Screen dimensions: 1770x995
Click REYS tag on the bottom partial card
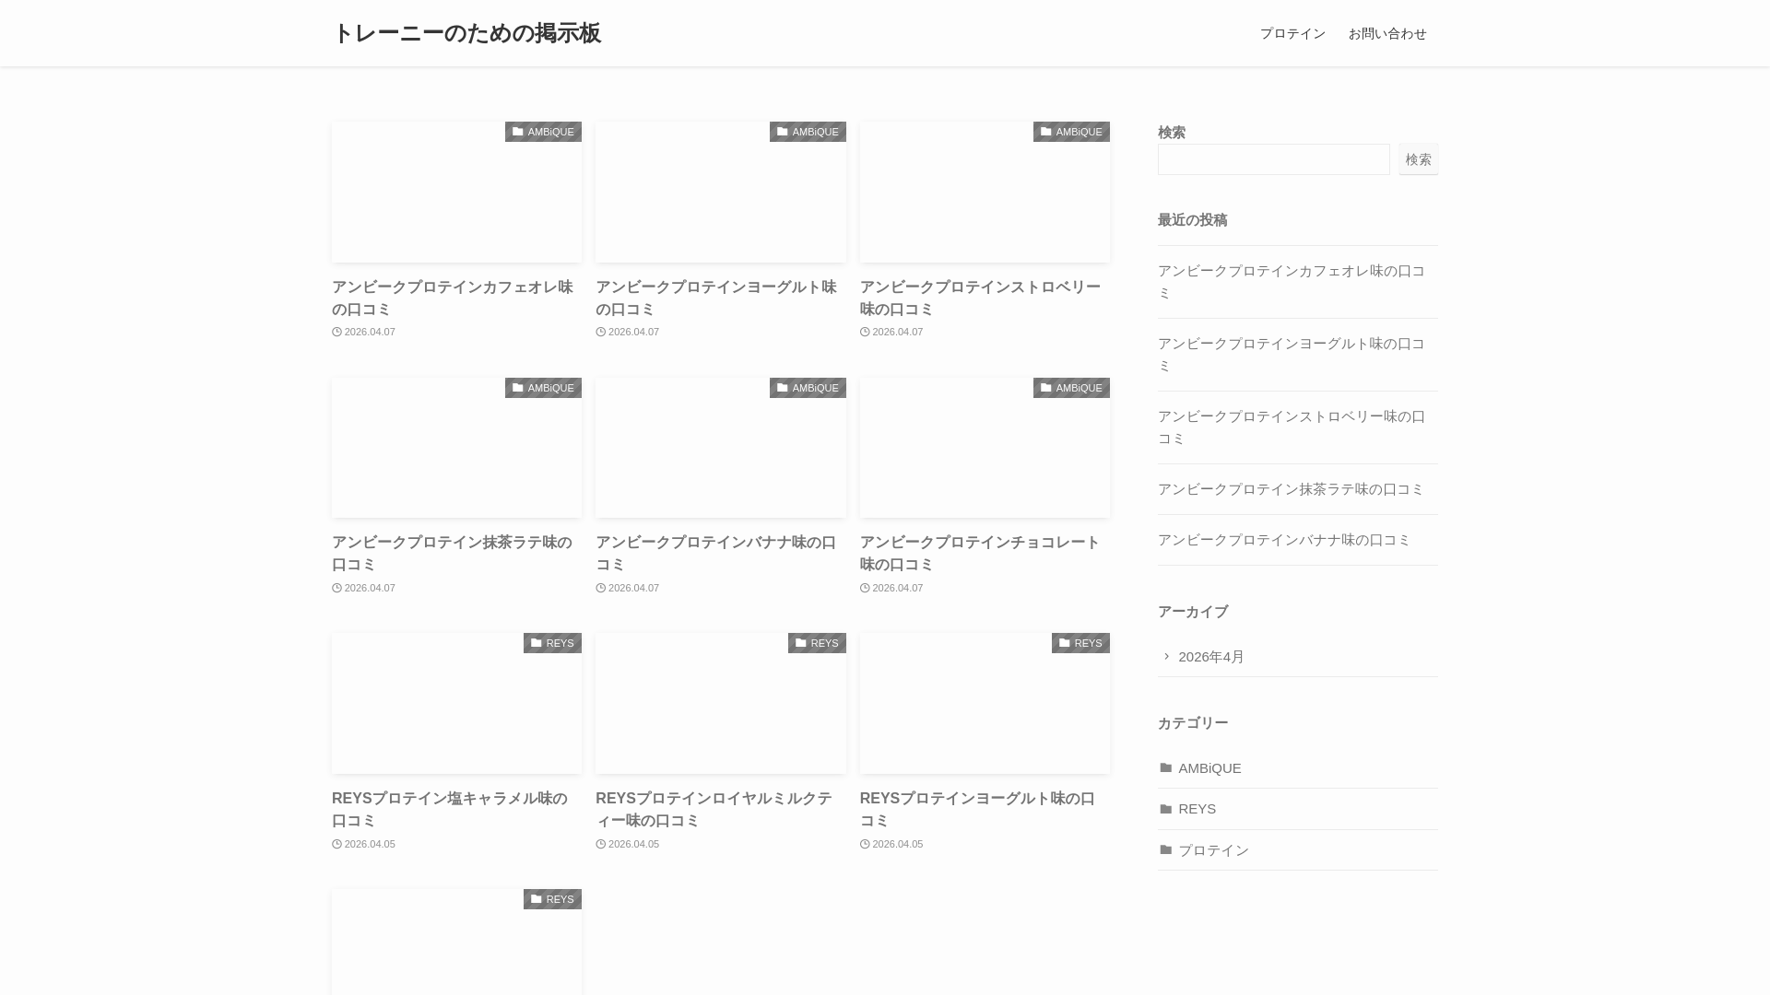click(552, 899)
